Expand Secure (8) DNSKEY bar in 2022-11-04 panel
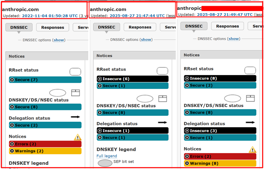The image size is (264, 169). tap(45, 107)
